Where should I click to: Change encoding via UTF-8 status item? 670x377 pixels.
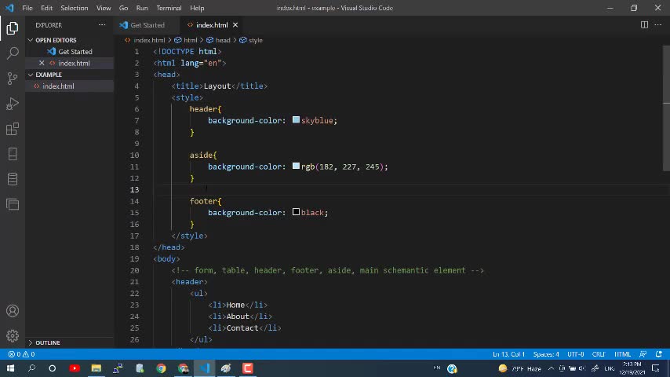(x=576, y=354)
